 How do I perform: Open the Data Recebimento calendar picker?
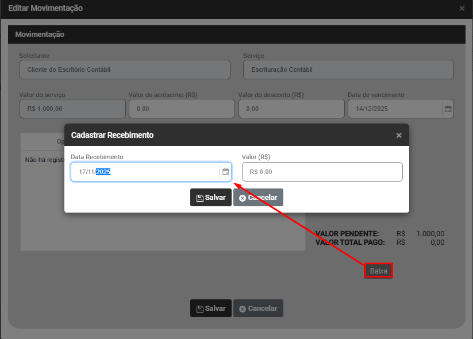coord(226,172)
